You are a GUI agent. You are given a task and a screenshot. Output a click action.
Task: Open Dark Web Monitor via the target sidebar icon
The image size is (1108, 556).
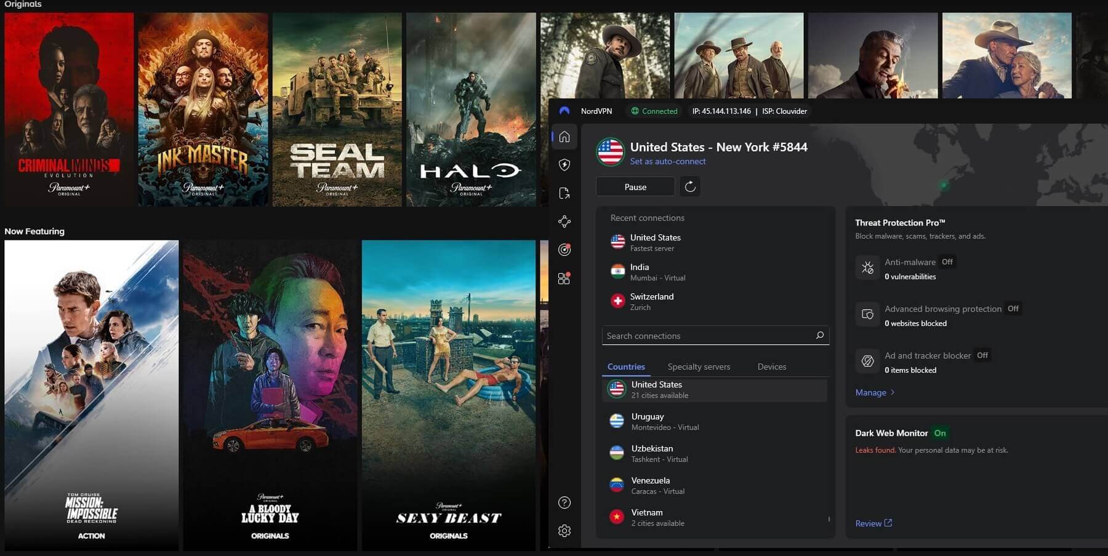(564, 250)
